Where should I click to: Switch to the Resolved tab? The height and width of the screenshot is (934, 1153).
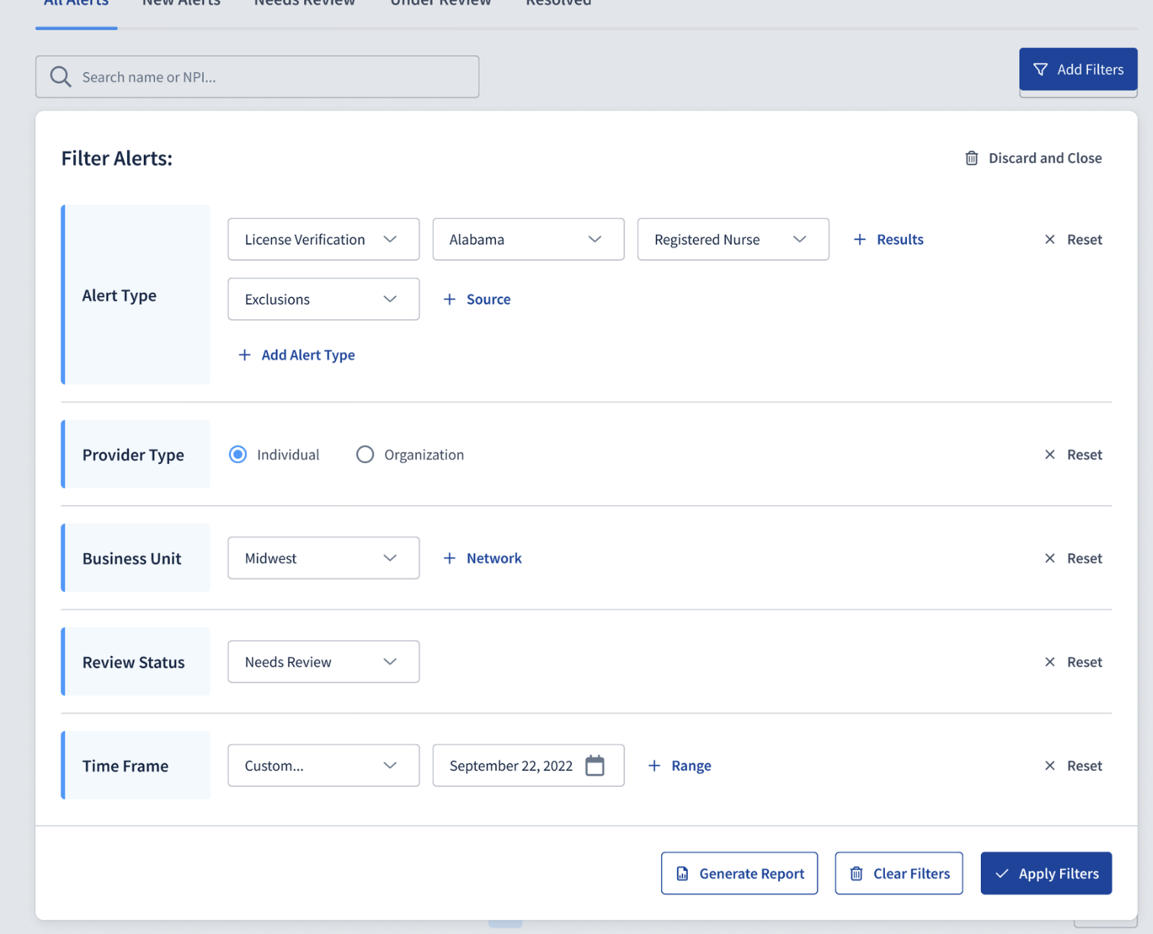(558, 3)
